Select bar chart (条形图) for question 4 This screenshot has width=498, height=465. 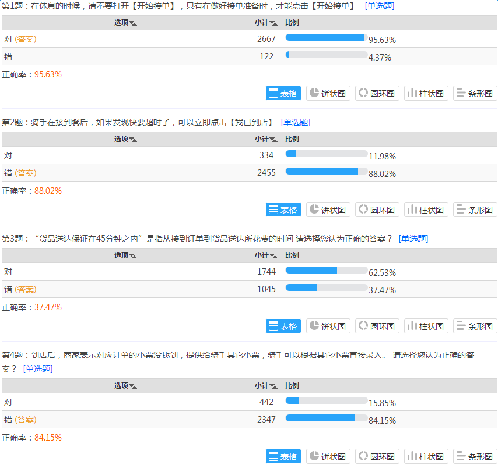[475, 456]
